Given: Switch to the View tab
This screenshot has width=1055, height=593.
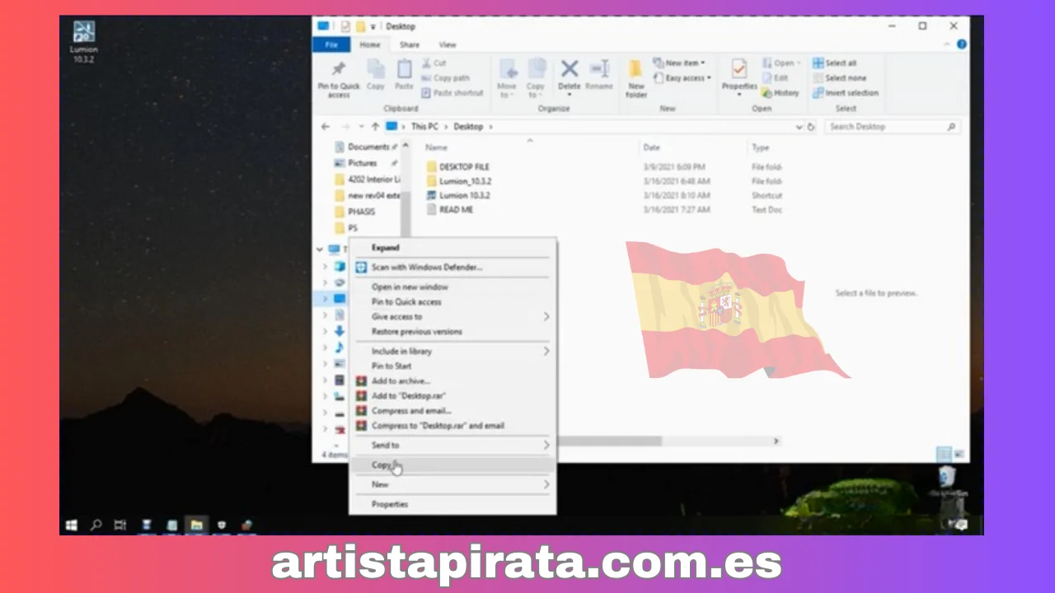Looking at the screenshot, I should point(448,44).
